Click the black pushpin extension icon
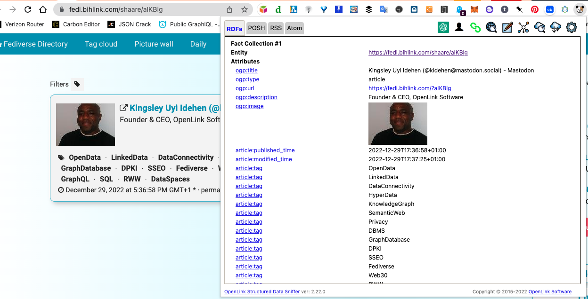This screenshot has width=588, height=299. (520, 9)
